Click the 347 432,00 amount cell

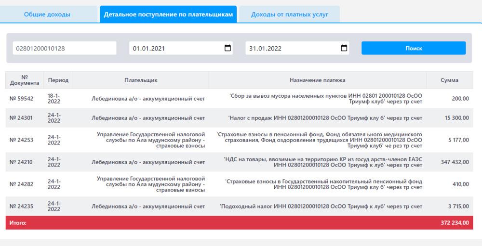(455, 162)
